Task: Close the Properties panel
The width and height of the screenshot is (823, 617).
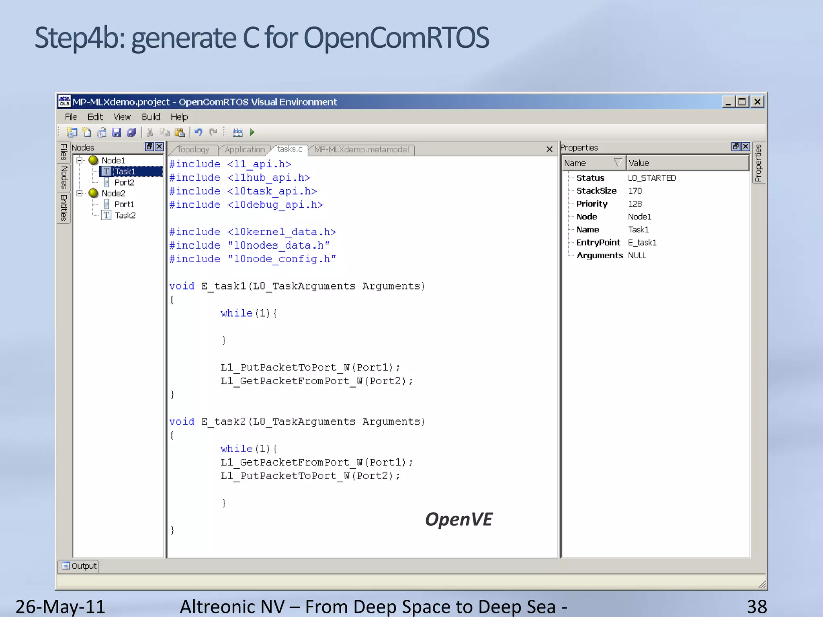Action: tap(745, 147)
